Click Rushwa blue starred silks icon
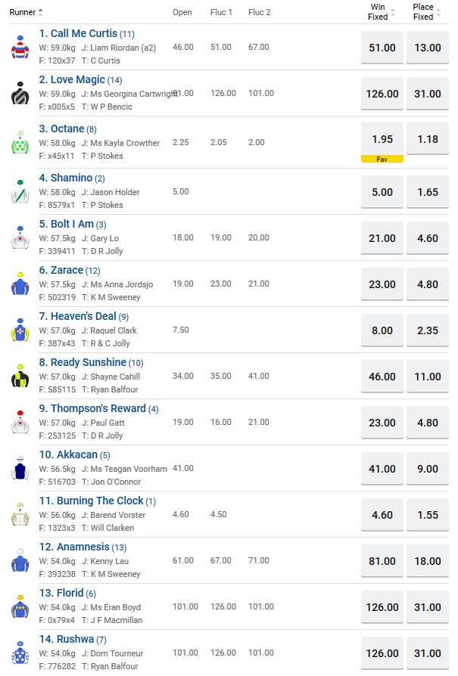The height and width of the screenshot is (676, 458). 20,653
